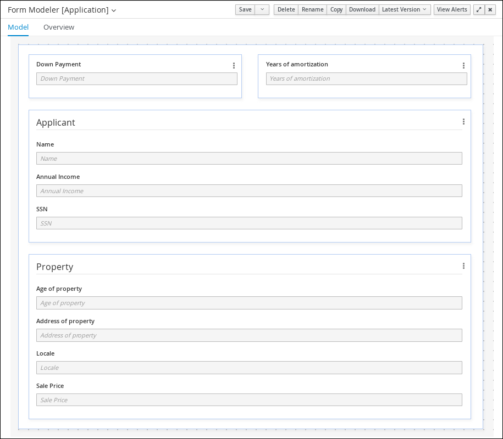503x439 pixels.
Task: Open the Years of amortization kebab menu
Action: [463, 65]
